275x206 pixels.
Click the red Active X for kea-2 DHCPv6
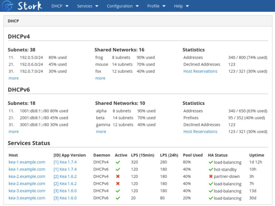coord(117,184)
